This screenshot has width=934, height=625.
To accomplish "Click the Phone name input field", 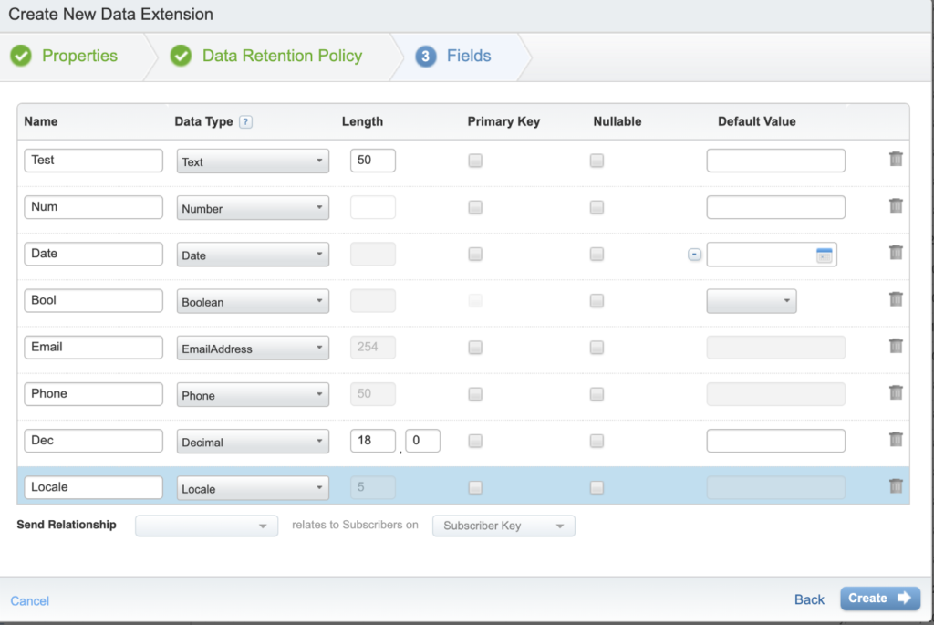I will tap(93, 394).
